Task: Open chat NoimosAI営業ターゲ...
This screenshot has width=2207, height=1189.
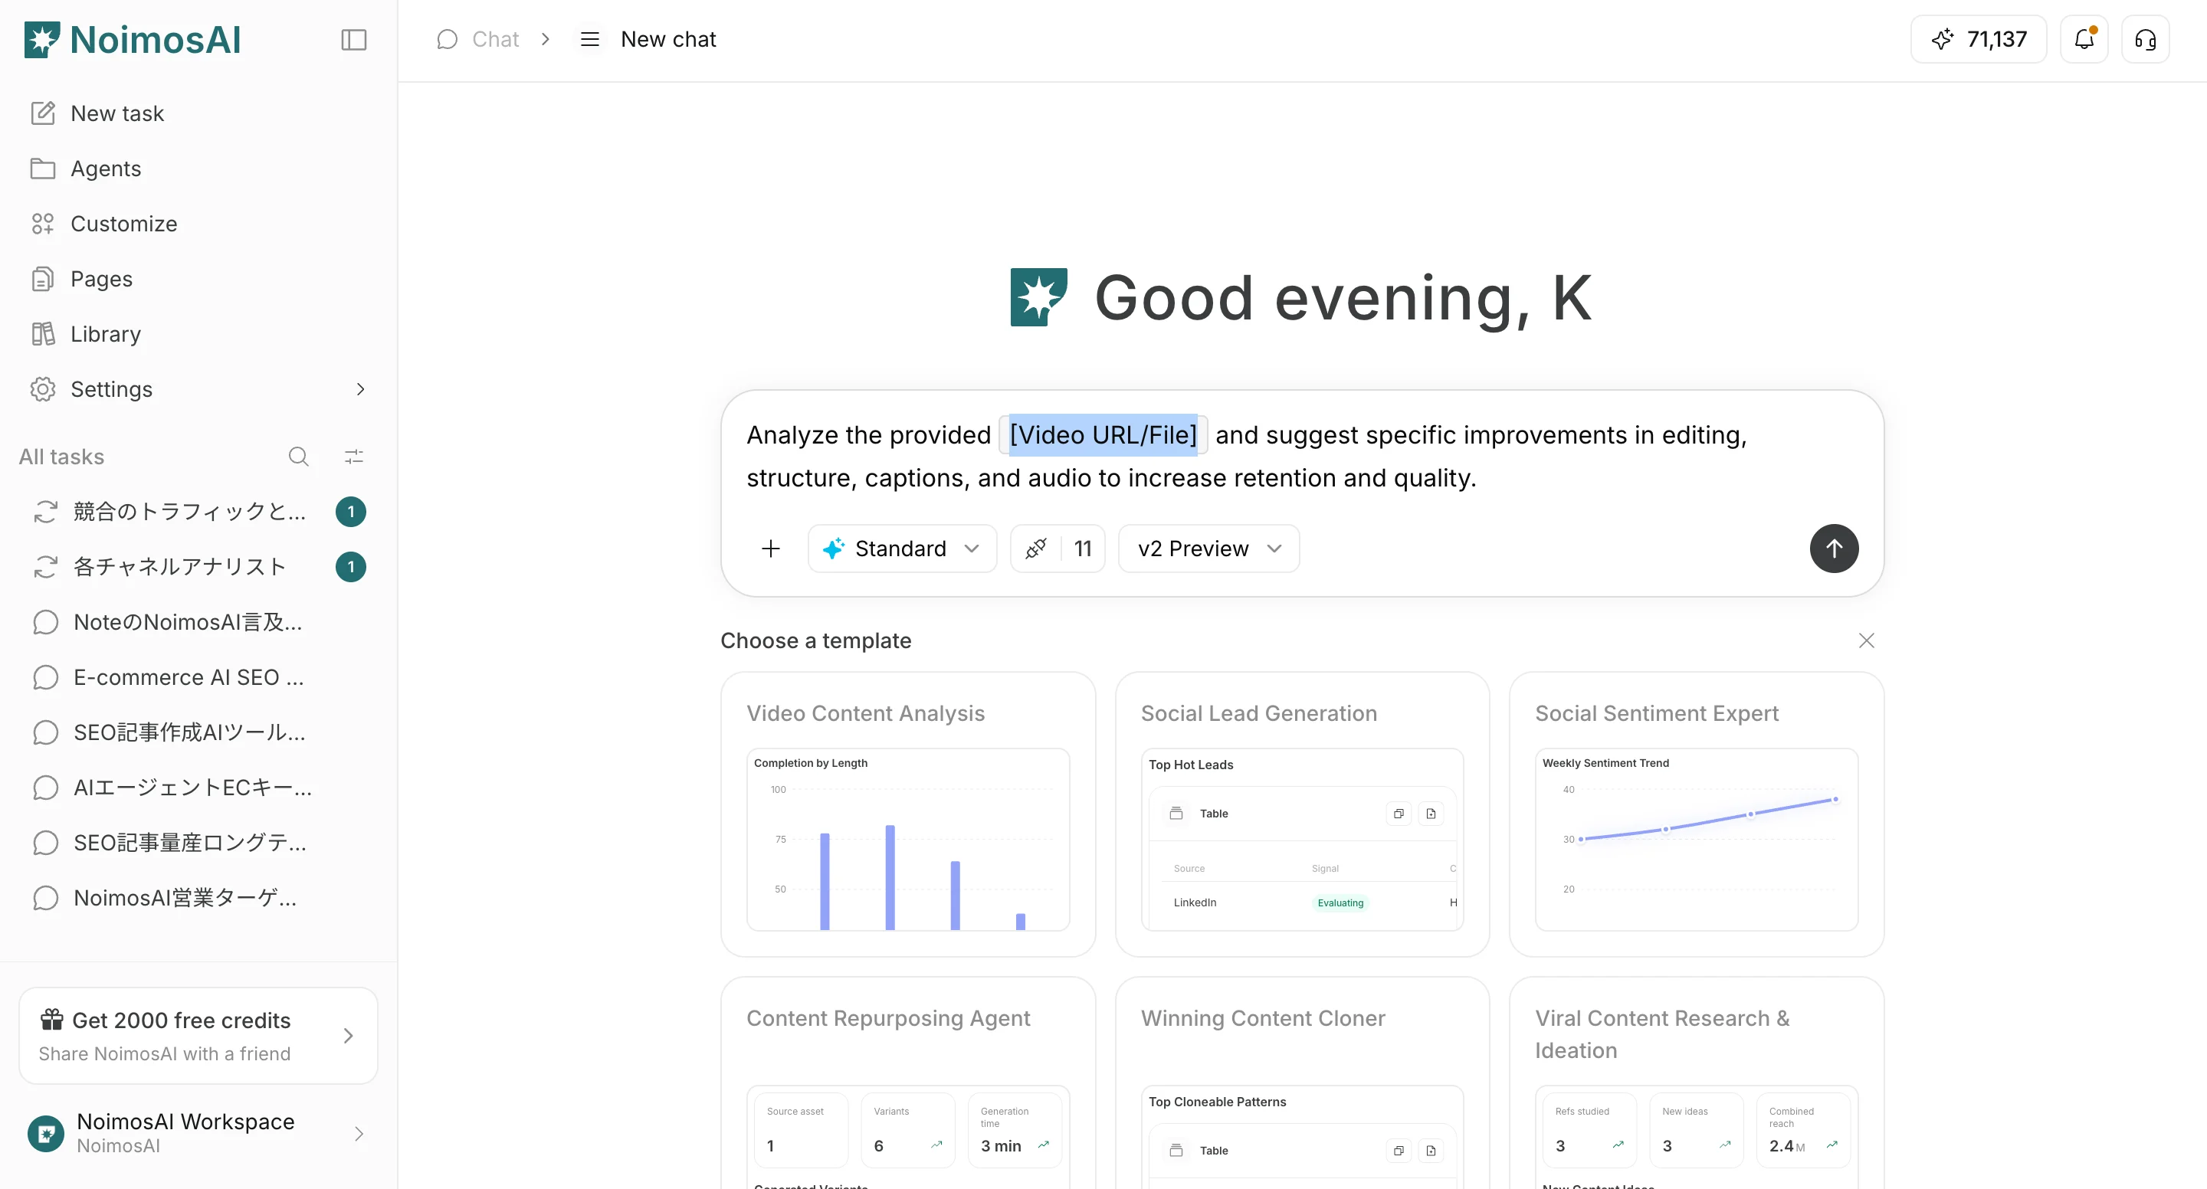Action: (x=198, y=898)
